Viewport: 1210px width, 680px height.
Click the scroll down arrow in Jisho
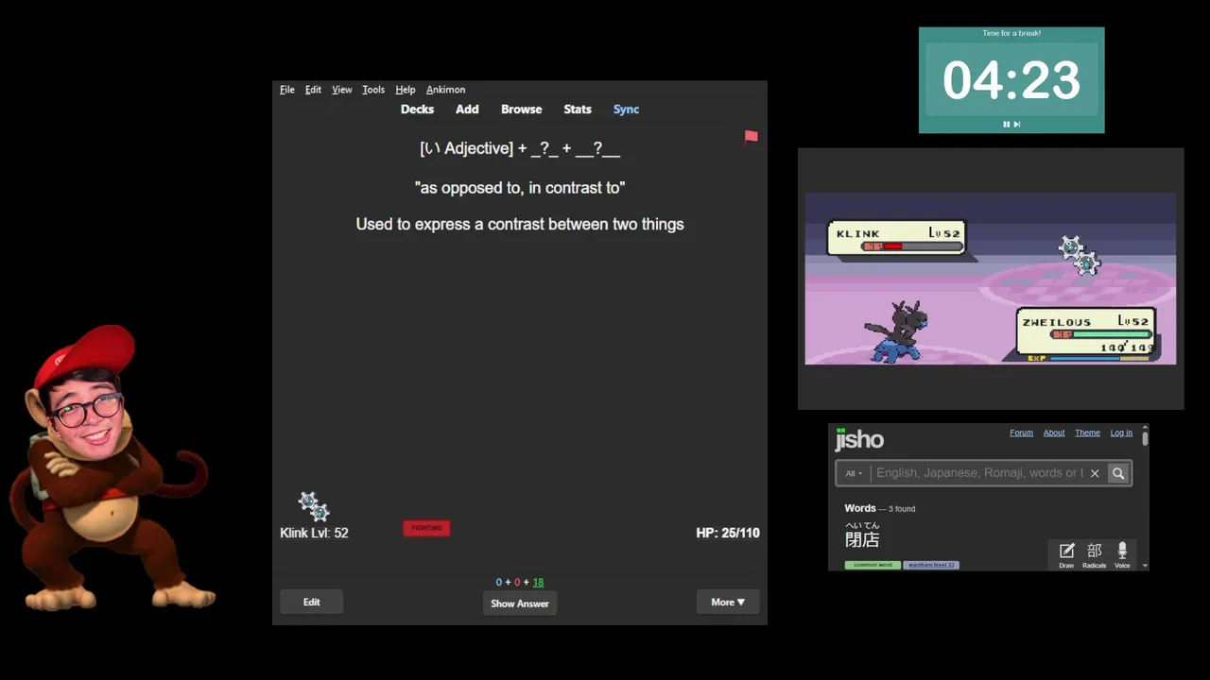[x=1145, y=566]
